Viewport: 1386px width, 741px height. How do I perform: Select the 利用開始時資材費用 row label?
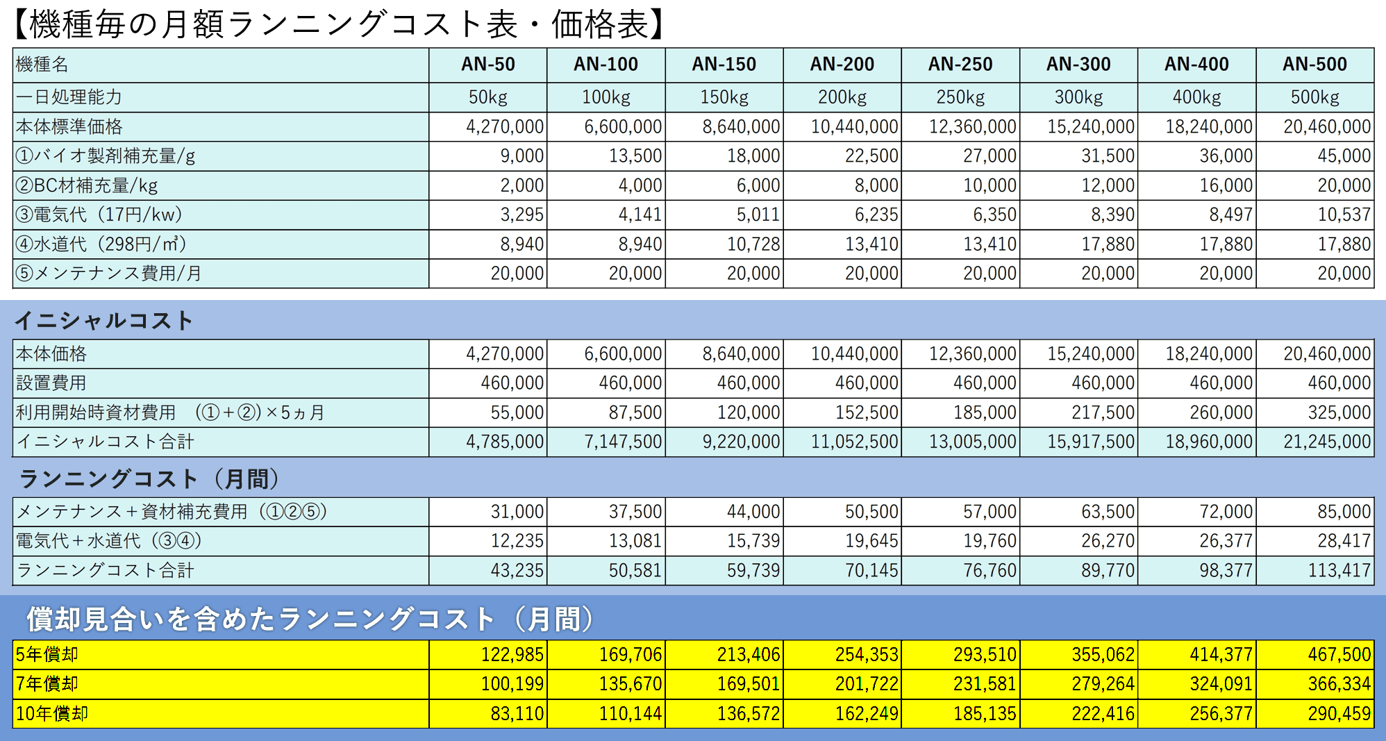[x=221, y=413]
